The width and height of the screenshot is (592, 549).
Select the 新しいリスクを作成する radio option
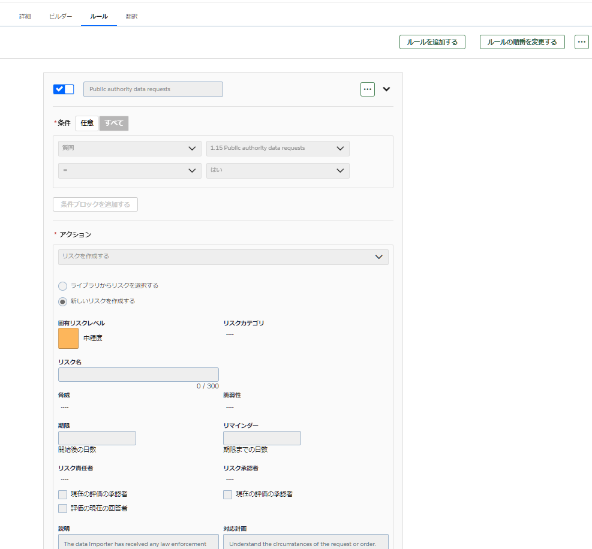click(62, 301)
